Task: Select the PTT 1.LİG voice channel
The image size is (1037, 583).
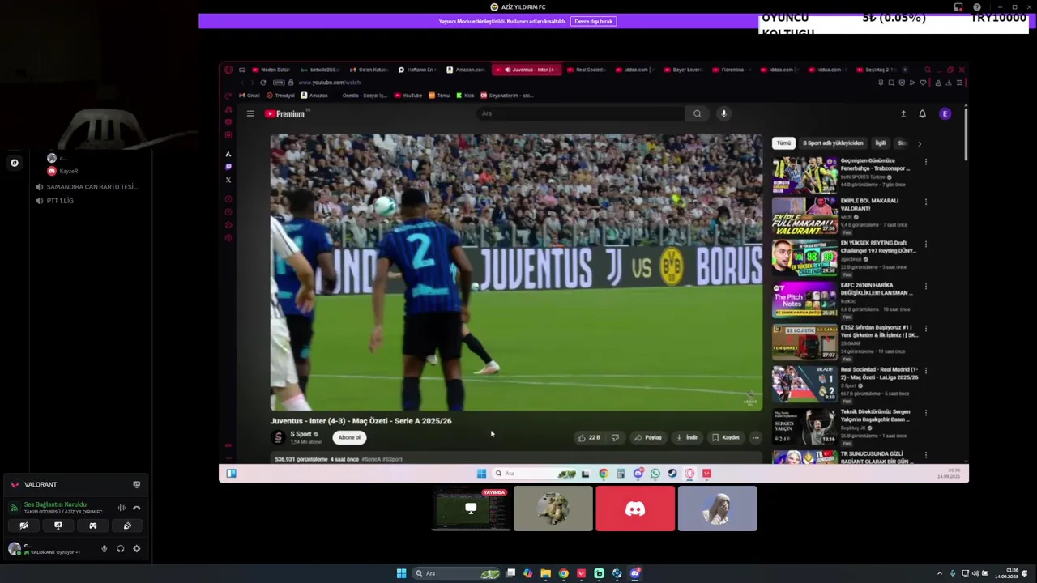Action: pyautogui.click(x=60, y=201)
